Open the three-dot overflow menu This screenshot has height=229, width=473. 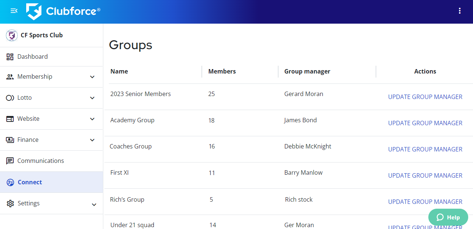[x=460, y=11]
